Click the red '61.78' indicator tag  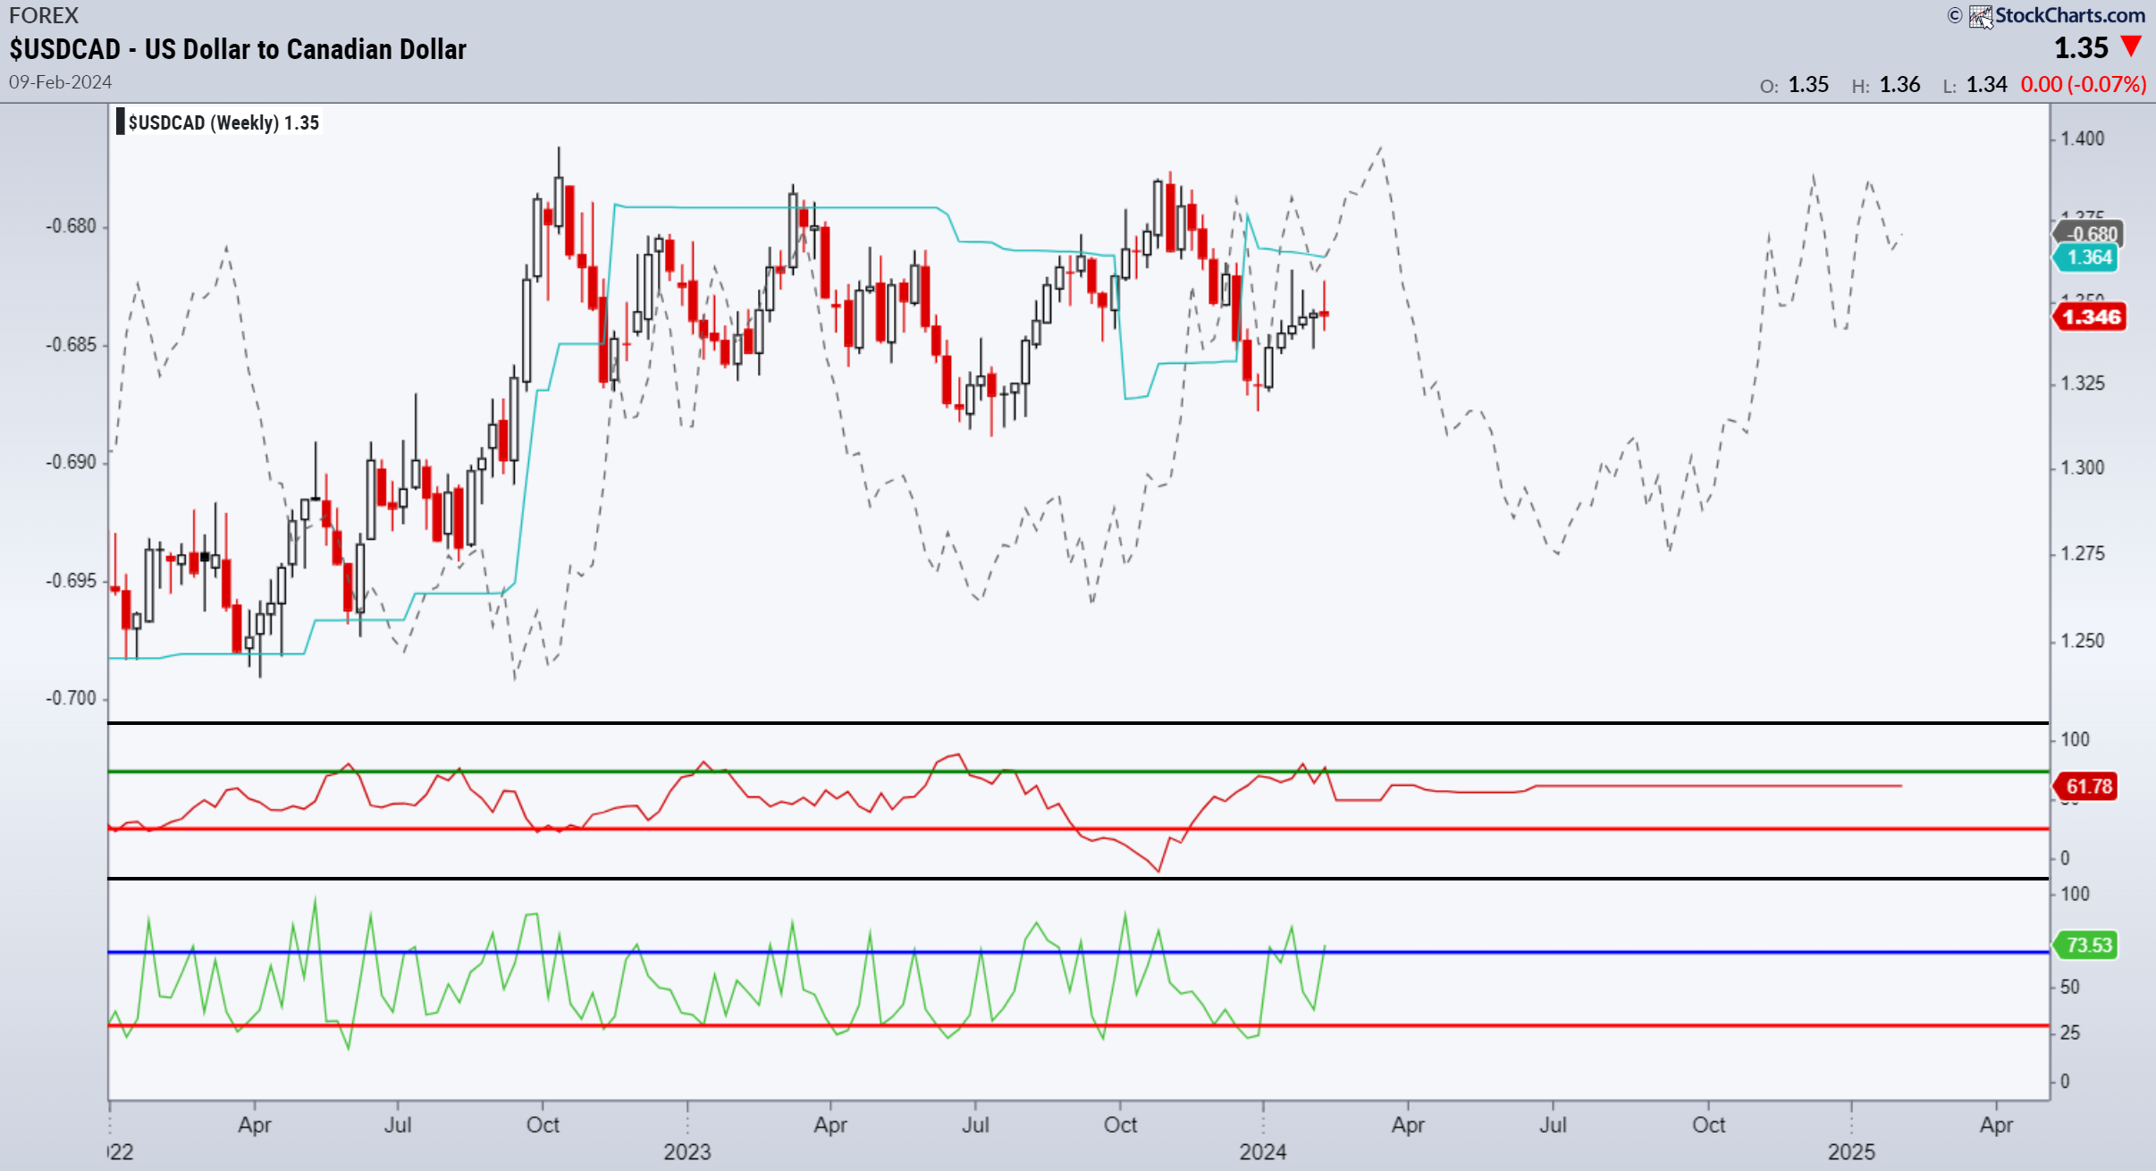(2086, 787)
